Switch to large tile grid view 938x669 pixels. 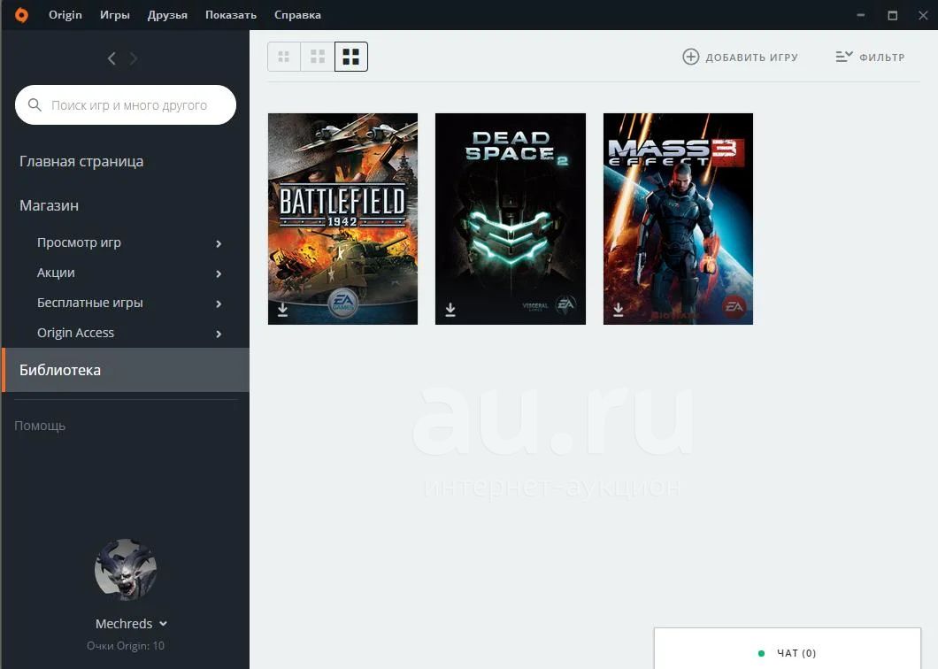tap(351, 57)
